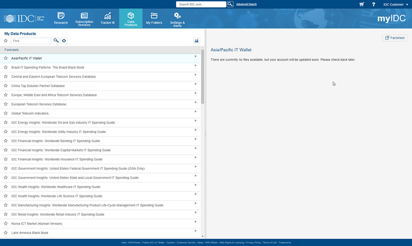Select IDC Government Insights Federal Government (GSA Only)
412x246 pixels.
click(x=100, y=168)
